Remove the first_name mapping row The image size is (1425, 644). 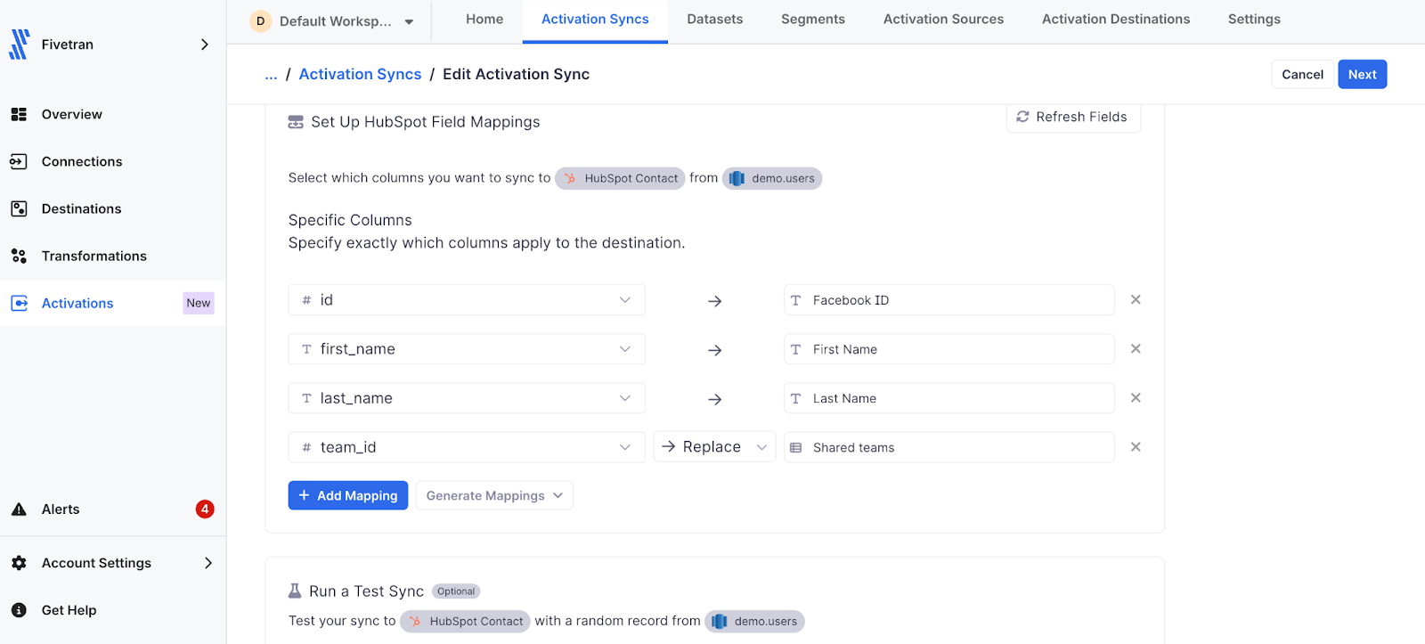point(1136,349)
